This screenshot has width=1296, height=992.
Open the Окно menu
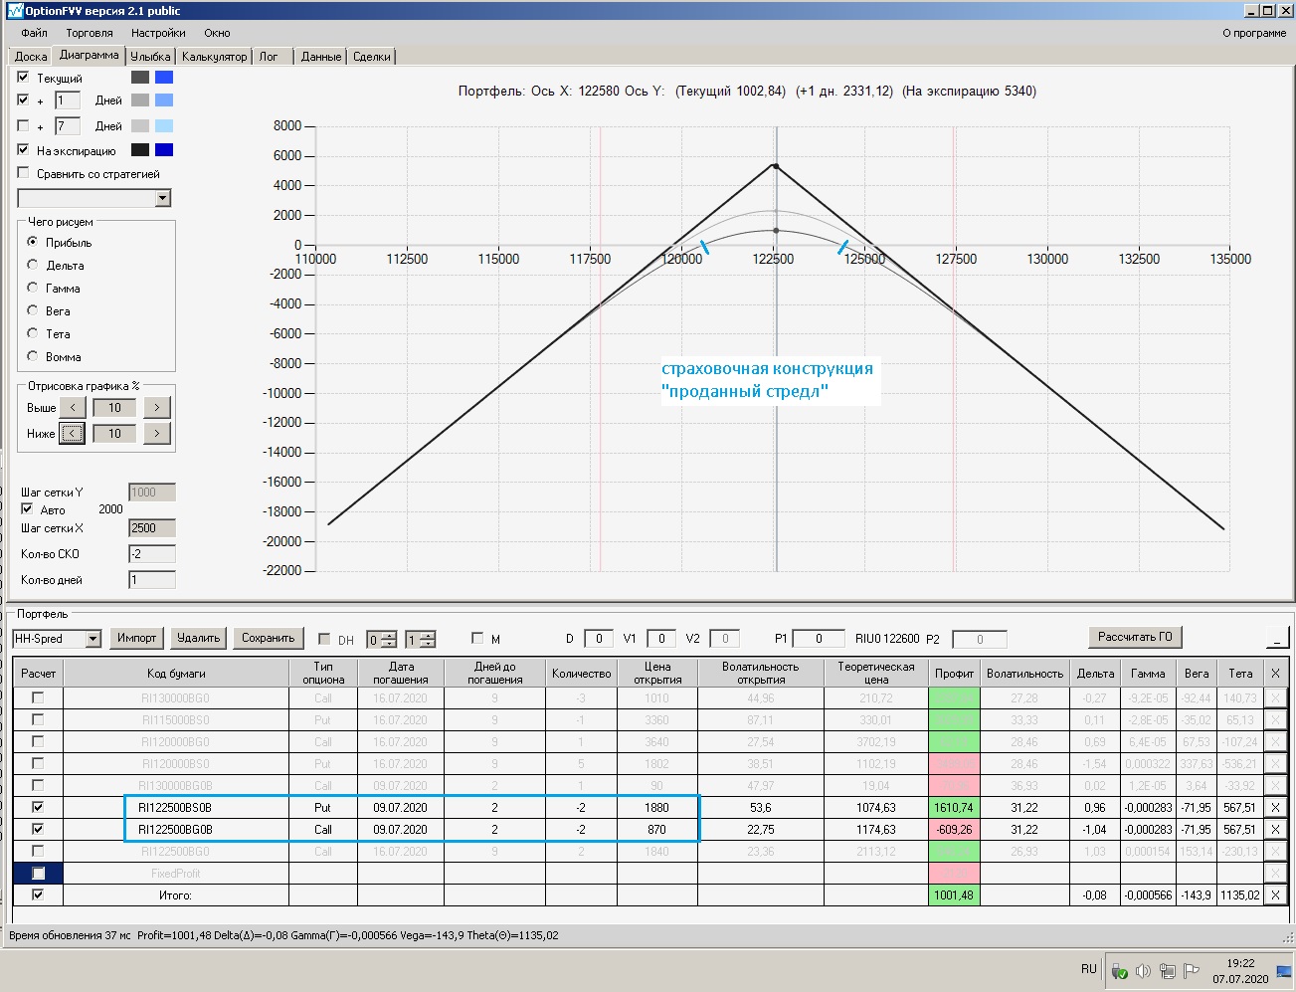(x=217, y=33)
